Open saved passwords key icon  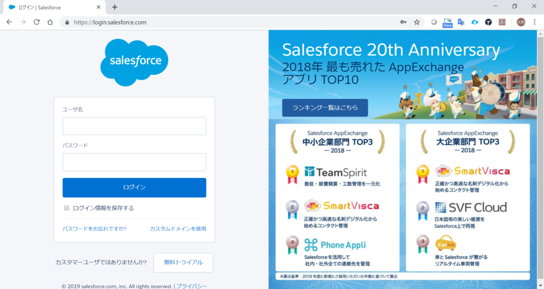coord(403,22)
